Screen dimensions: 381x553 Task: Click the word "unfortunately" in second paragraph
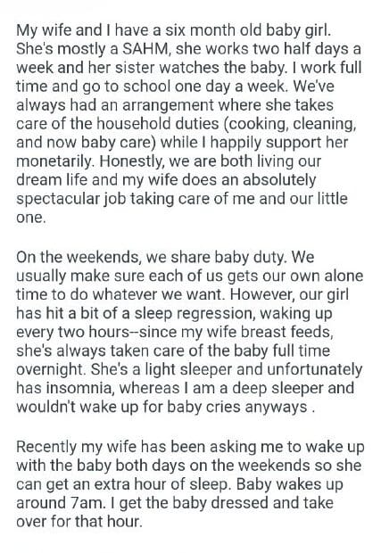pos(315,369)
